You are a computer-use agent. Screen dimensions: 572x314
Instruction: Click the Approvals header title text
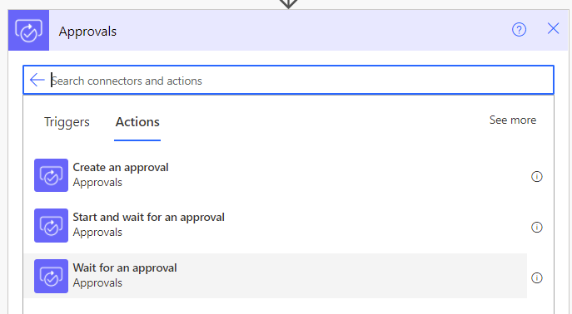87,32
